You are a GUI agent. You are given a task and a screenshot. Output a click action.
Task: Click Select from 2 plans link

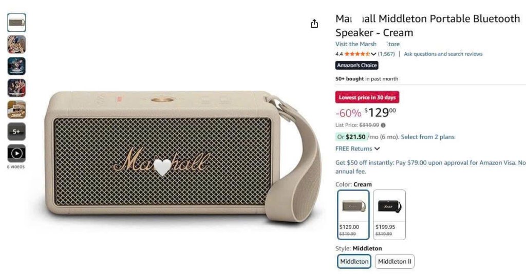point(427,137)
